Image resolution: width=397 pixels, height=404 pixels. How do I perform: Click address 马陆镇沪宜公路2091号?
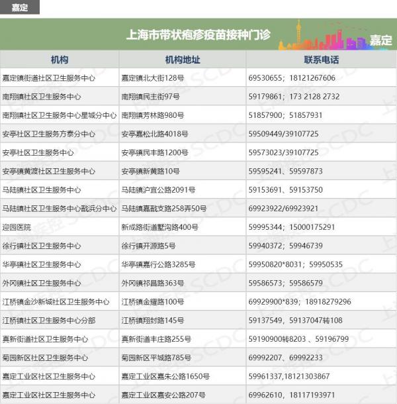pos(158,190)
